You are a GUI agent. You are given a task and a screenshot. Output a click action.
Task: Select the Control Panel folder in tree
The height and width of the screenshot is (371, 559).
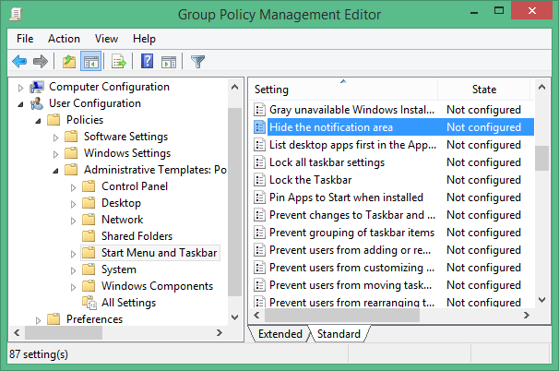(134, 186)
